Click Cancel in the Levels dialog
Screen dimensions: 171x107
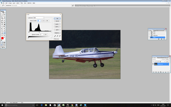coord(57,21)
